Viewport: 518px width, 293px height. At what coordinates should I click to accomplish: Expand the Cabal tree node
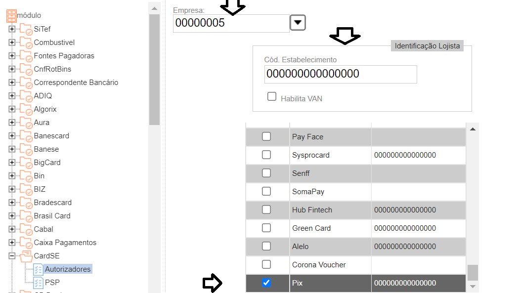(x=12, y=229)
